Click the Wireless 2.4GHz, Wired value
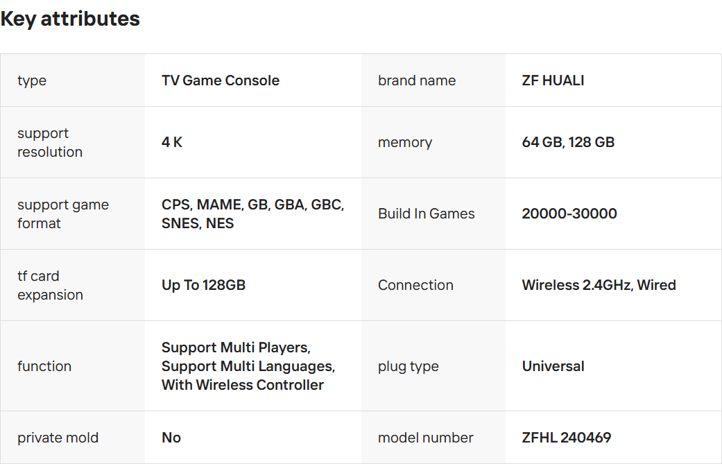722x464 pixels. [599, 285]
